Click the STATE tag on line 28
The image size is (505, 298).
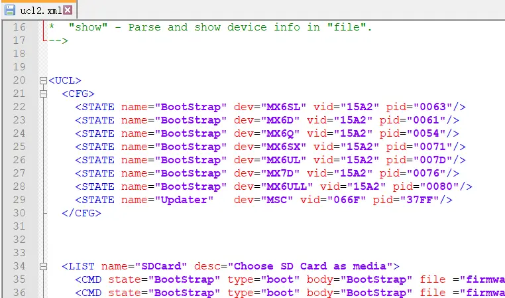coord(95,186)
